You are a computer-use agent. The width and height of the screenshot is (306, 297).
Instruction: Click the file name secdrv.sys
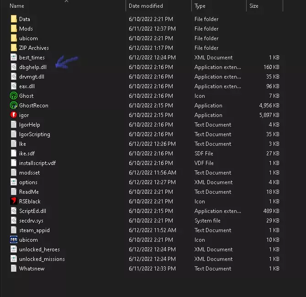pyautogui.click(x=31, y=221)
